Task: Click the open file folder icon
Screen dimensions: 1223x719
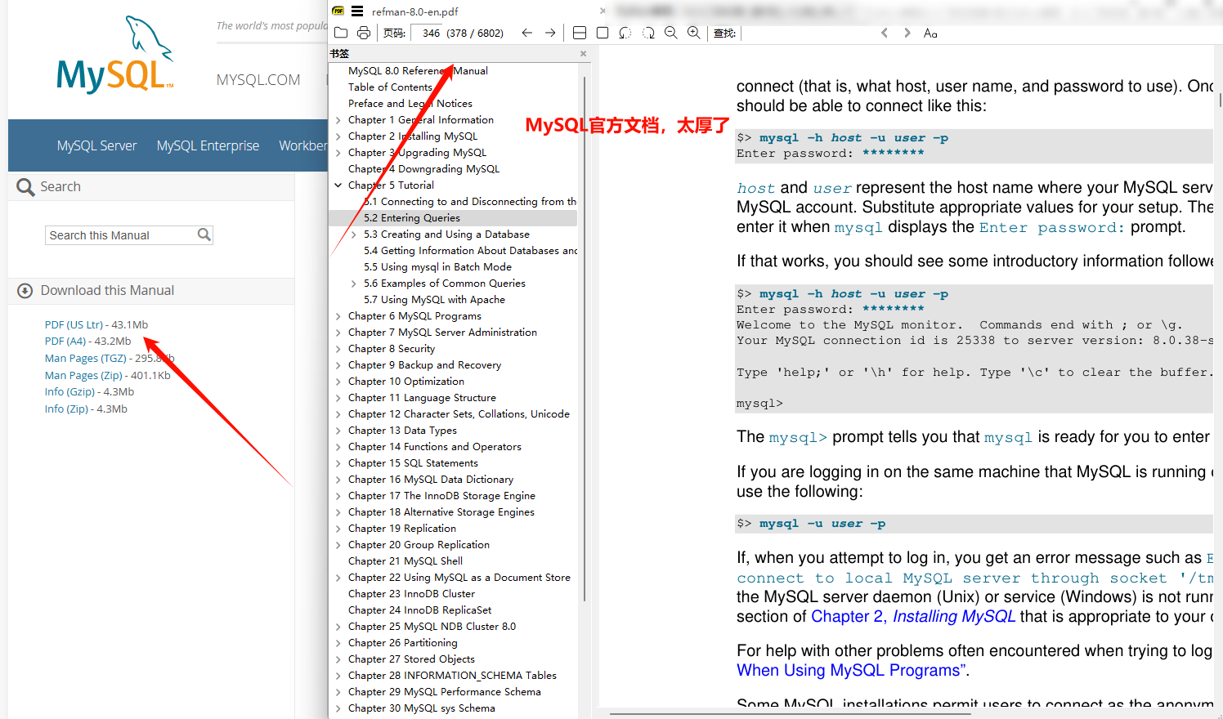Action: tap(341, 33)
